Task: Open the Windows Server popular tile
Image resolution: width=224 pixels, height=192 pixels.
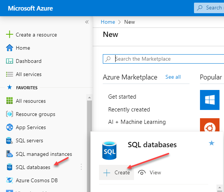Action: [210, 100]
